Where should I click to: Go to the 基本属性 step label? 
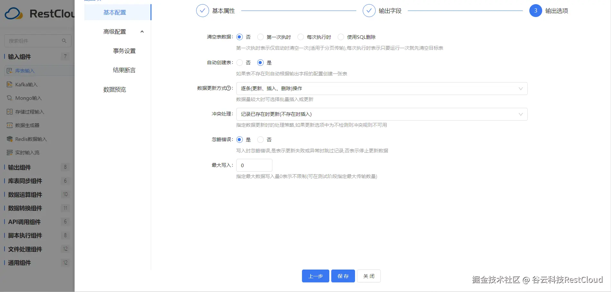click(223, 11)
